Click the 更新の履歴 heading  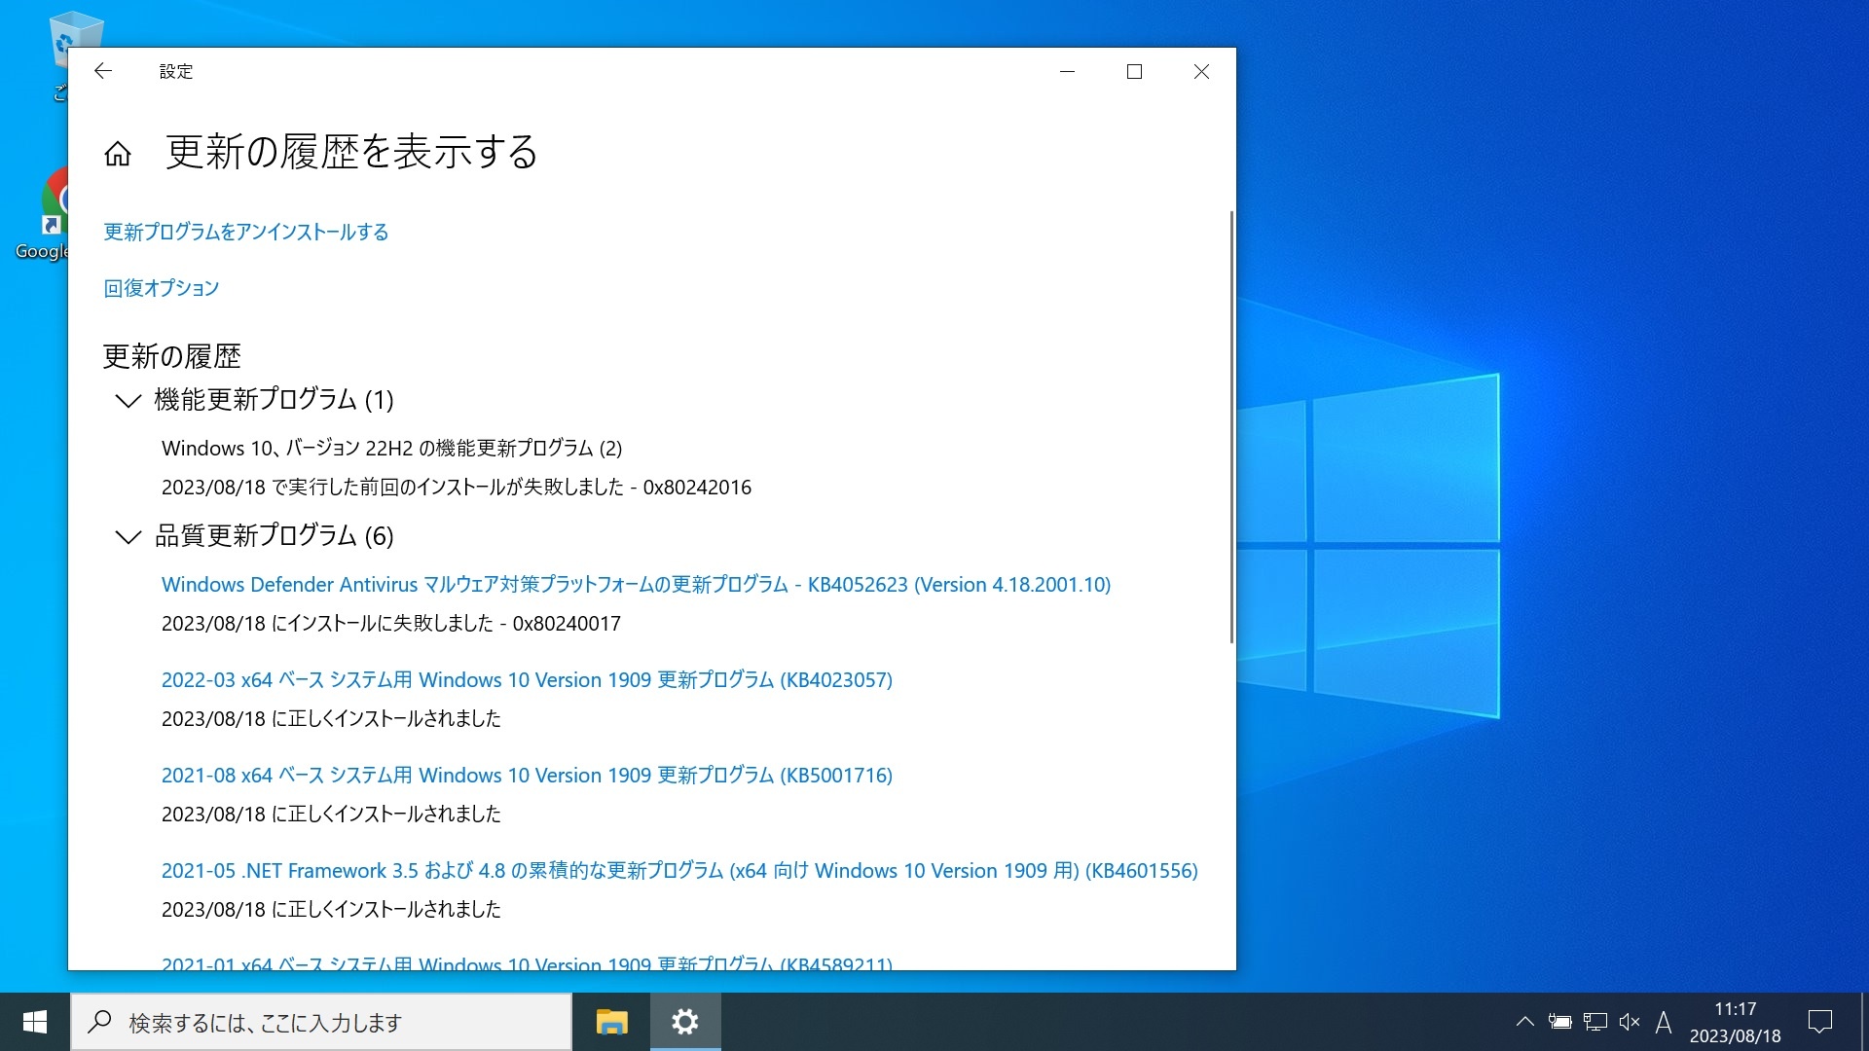point(172,356)
